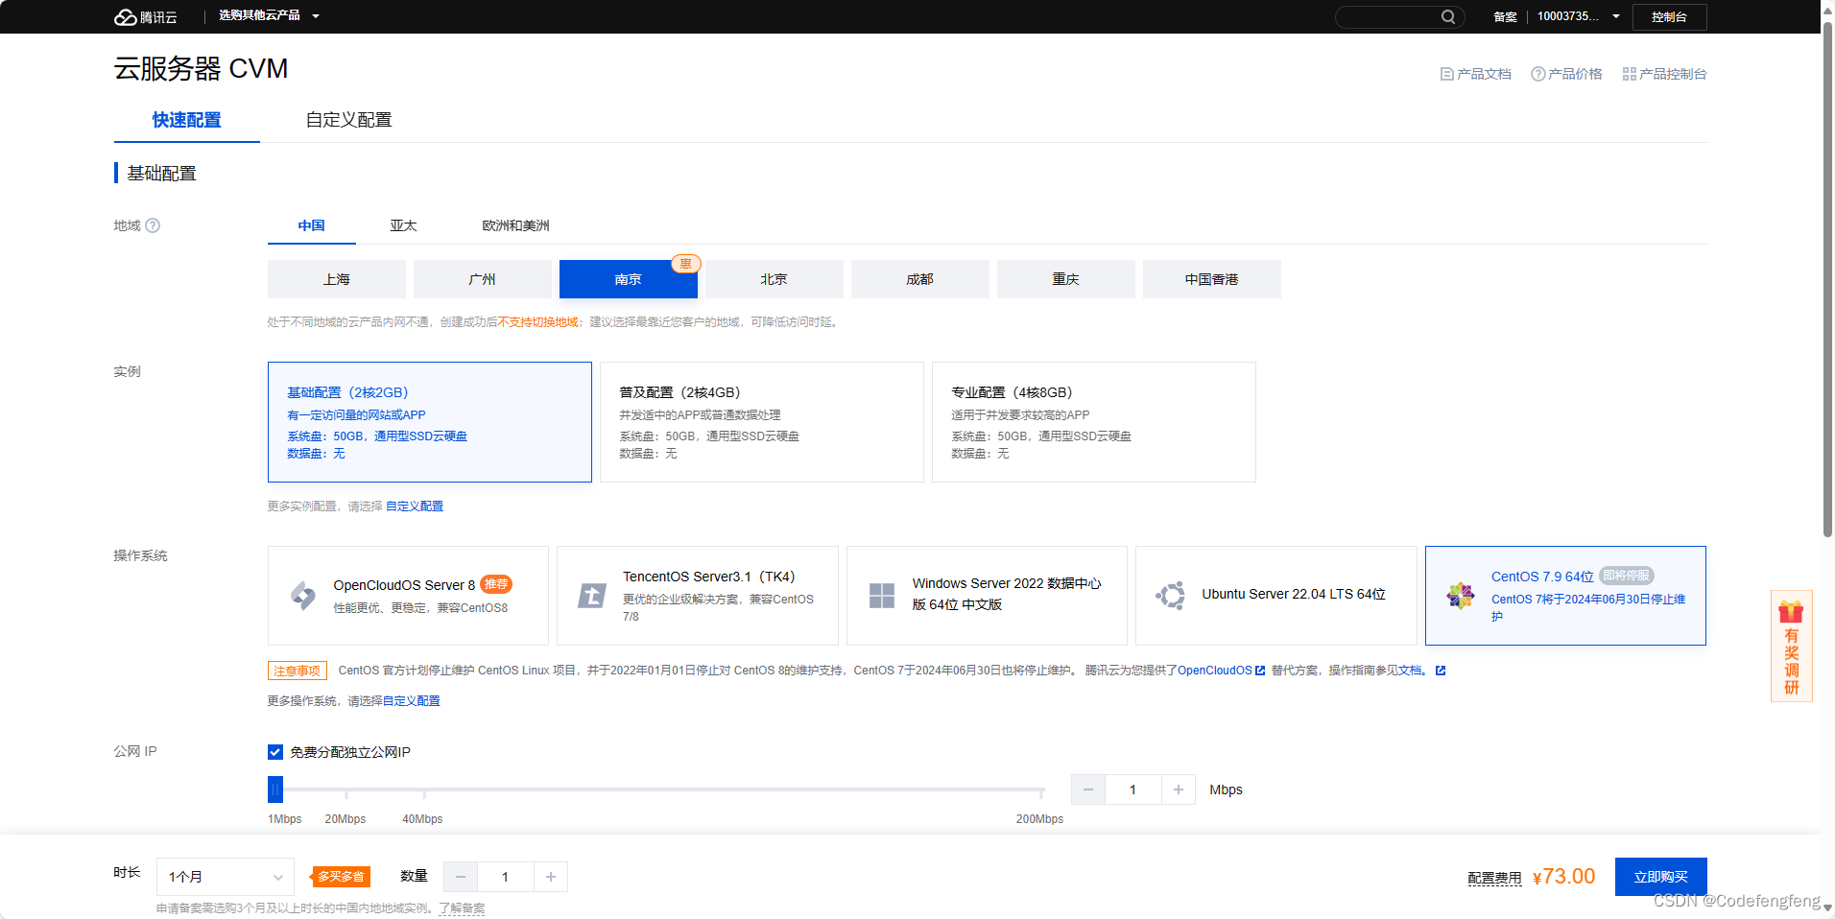Click external link icon after OpenCloudOS
1835x919 pixels.
point(1260,671)
